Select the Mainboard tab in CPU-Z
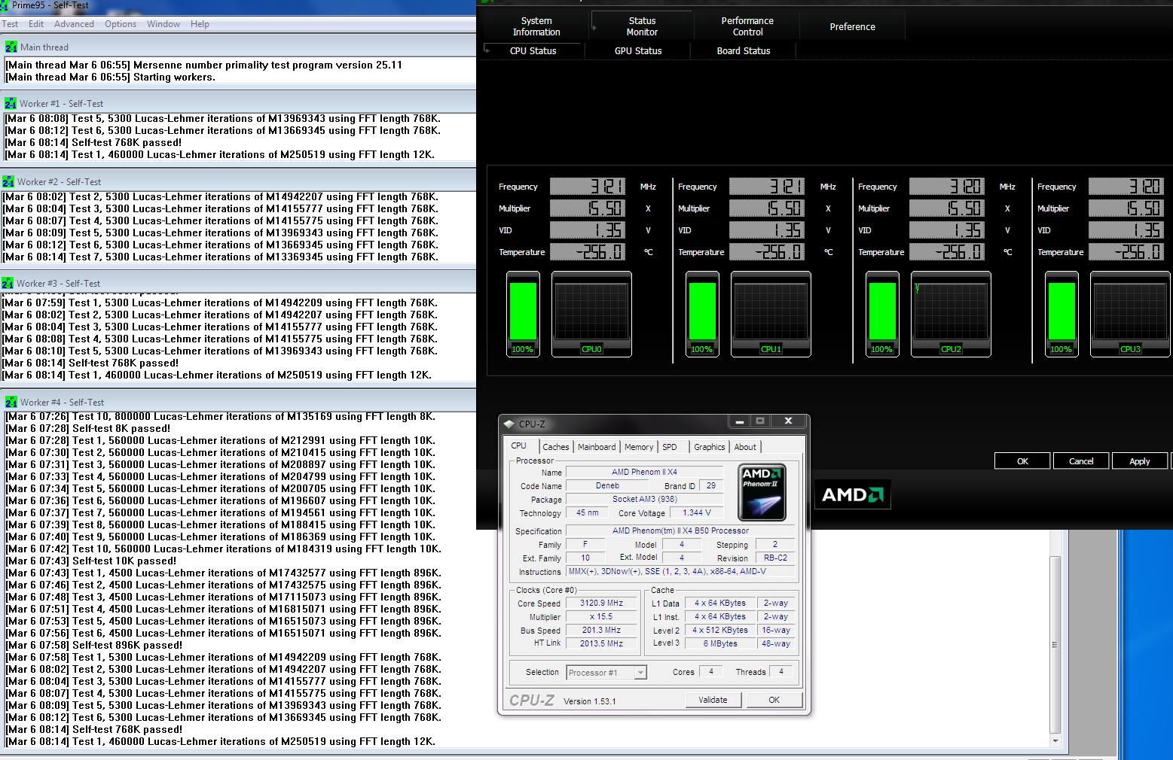 597,447
